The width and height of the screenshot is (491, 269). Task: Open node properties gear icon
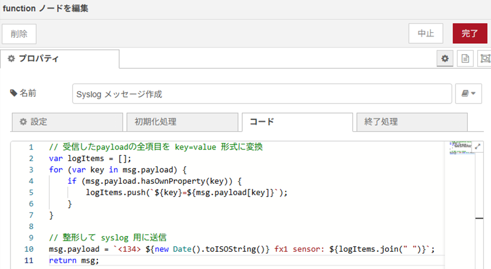pyautogui.click(x=445, y=59)
